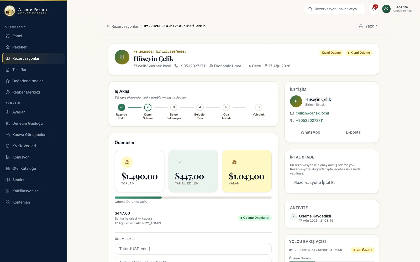The width and height of the screenshot is (420, 262).
Task: Click the Otel Kataloğu building icon
Action: 8,168
